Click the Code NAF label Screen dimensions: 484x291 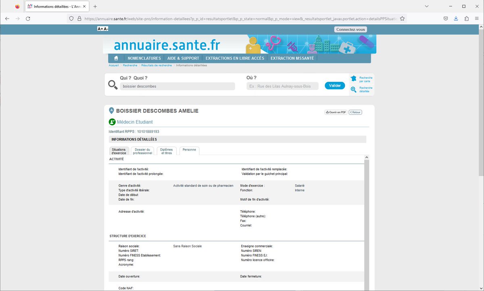tap(126, 288)
